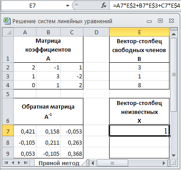Click the Excel workbook icon in title bar
This screenshot has height=170, width=181.
coord(7,21)
